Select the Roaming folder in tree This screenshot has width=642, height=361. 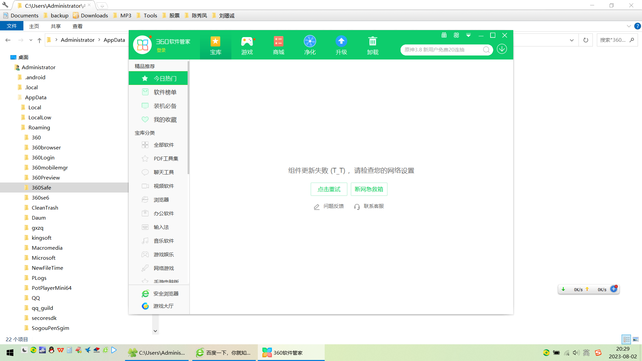click(39, 127)
